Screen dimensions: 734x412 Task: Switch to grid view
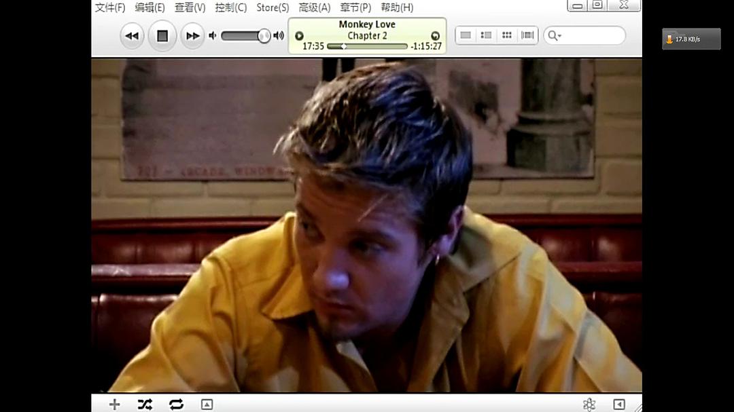506,35
